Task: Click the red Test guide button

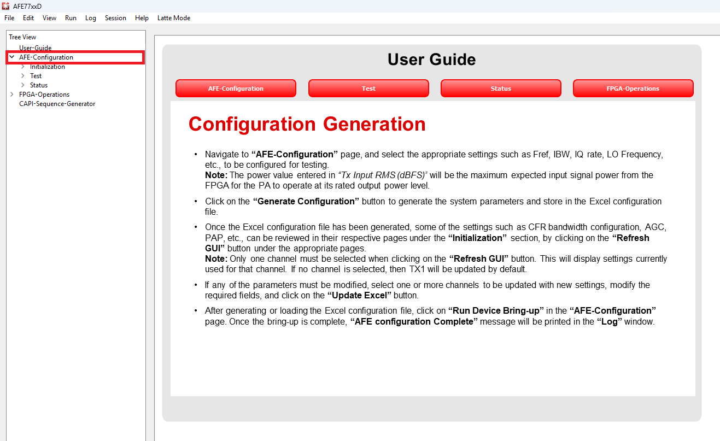Action: (x=368, y=89)
